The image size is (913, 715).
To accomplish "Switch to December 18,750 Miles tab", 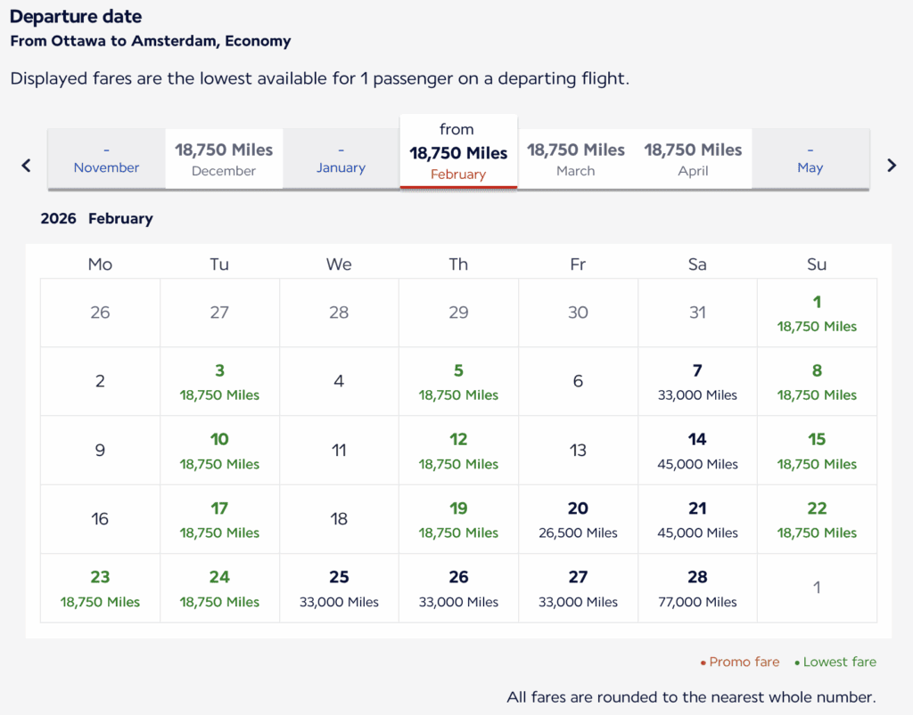I will (224, 159).
